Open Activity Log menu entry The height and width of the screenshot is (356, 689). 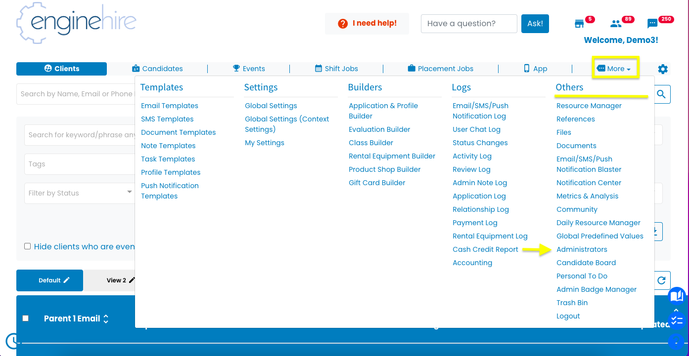click(472, 156)
